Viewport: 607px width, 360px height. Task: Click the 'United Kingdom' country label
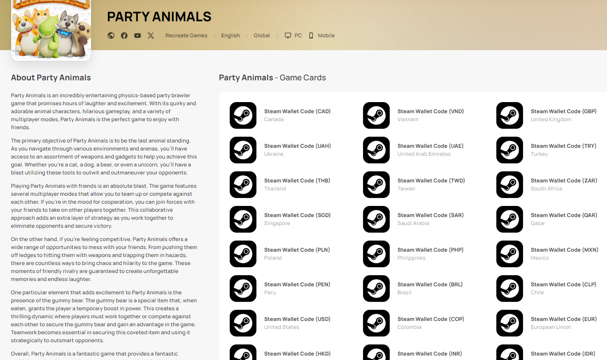tap(551, 119)
